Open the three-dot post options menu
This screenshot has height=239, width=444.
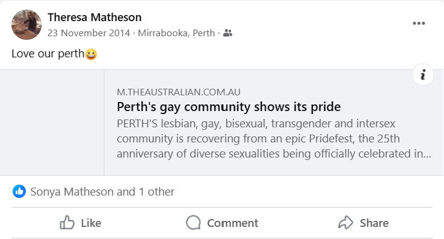(x=419, y=23)
